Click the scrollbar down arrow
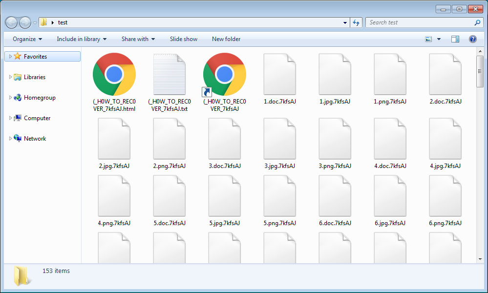Screen dimensions: 488x293 pos(480,259)
